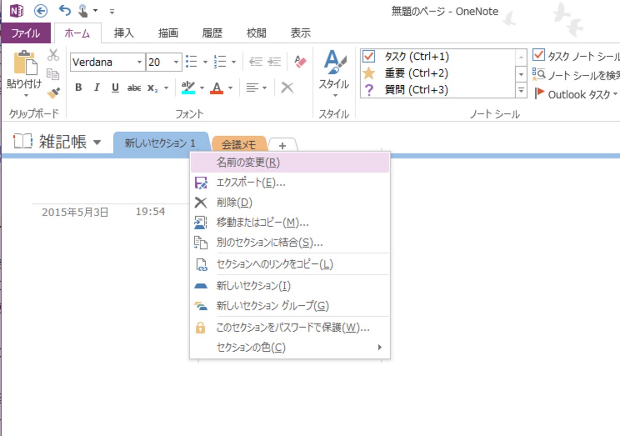Switch to the 描画 ribbon tab
Viewport: 620px width, 436px height.
(x=168, y=34)
